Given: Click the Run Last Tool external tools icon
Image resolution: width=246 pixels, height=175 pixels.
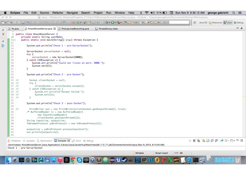Looking at the screenshot, I should click(x=118, y=22).
